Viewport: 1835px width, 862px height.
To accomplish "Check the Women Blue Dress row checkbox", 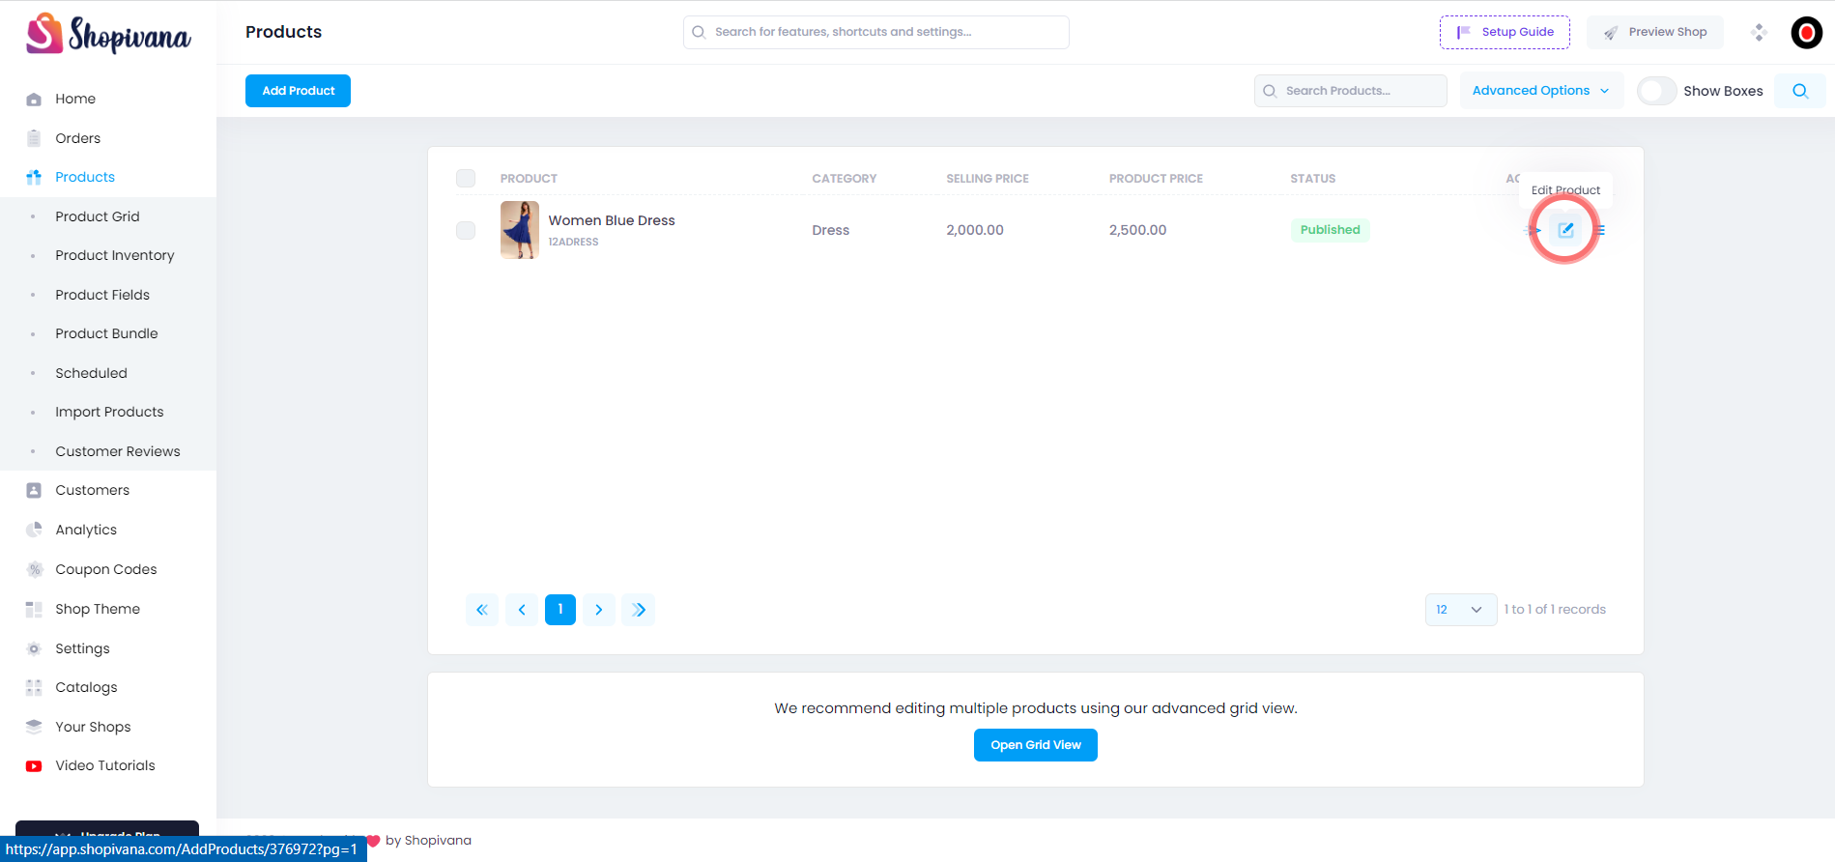I will (466, 230).
